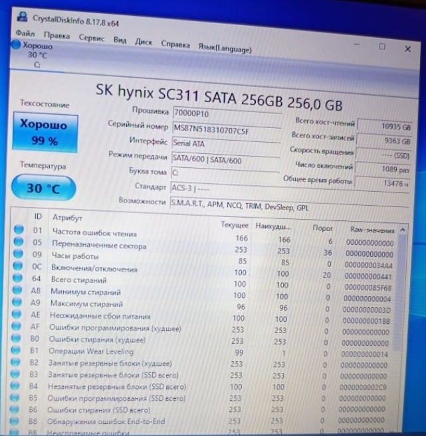
Task: Click raw value 000000085F68
Action: [368, 287]
